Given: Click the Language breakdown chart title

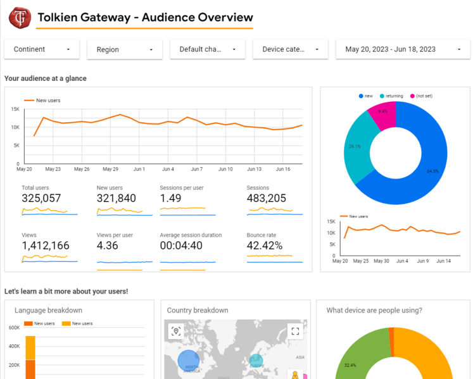Looking at the screenshot, I should (48, 310).
